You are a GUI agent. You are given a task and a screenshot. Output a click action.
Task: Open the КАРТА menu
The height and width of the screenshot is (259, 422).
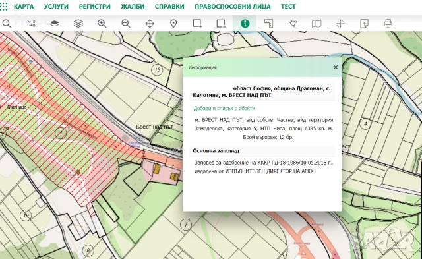pos(24,7)
